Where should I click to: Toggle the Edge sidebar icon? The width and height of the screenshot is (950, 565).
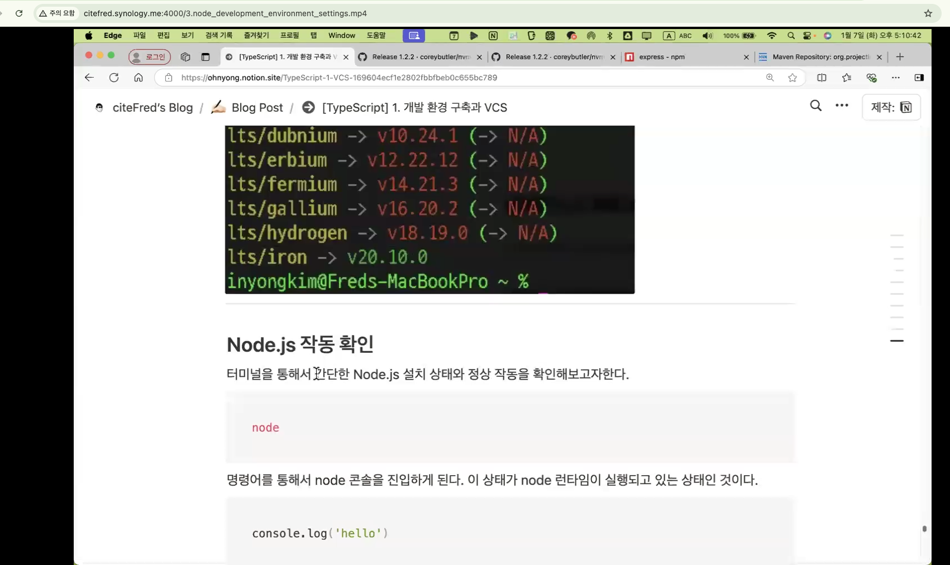tap(919, 78)
